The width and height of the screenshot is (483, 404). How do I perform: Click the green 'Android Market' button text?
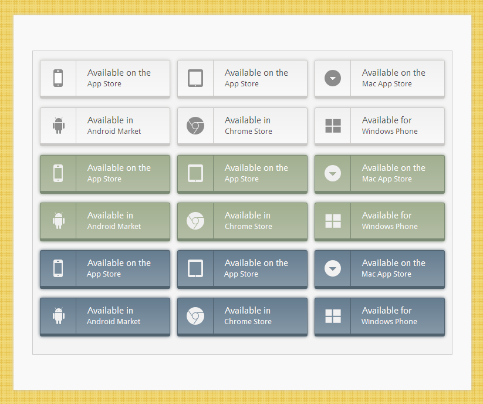[x=114, y=227]
